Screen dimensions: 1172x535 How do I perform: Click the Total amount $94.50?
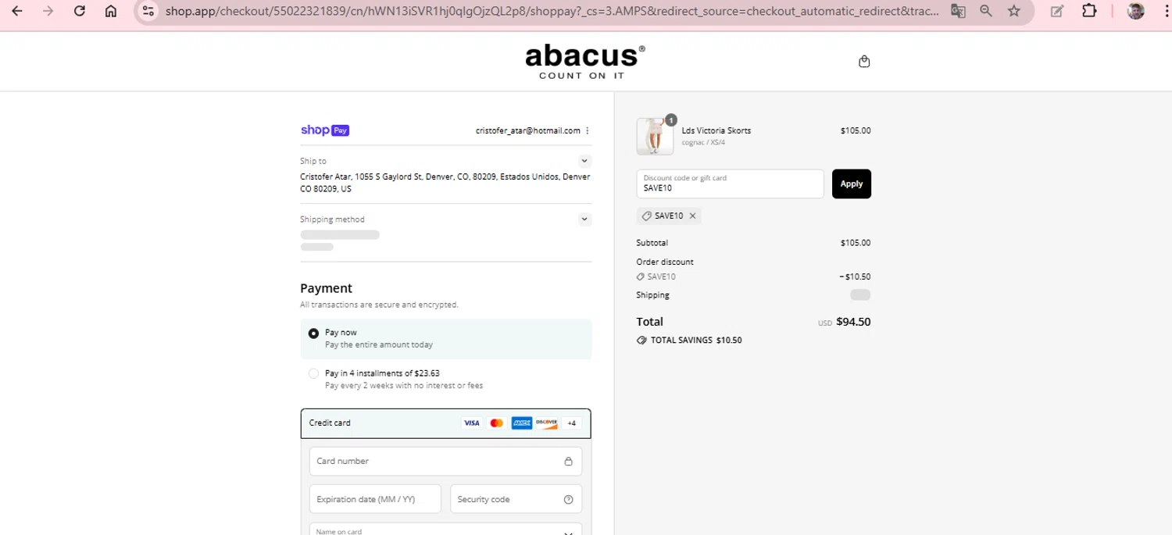tap(853, 321)
